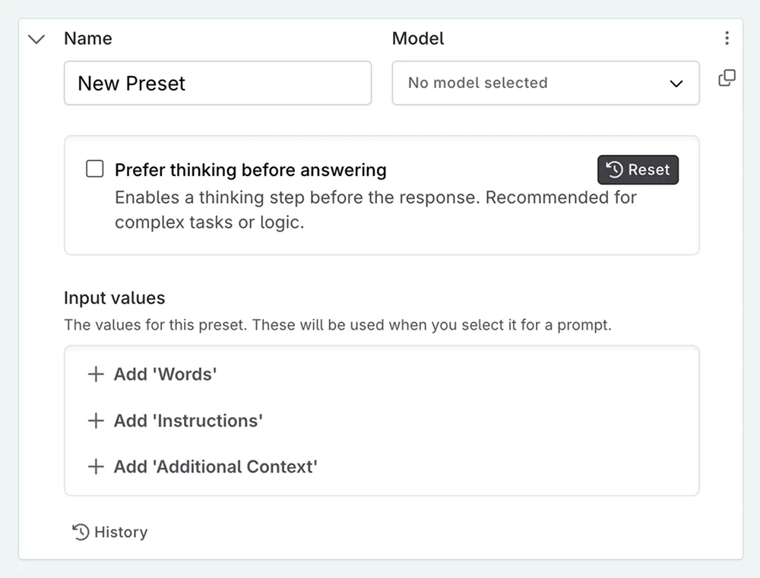Toggle thinking by clicking its label text

[250, 169]
